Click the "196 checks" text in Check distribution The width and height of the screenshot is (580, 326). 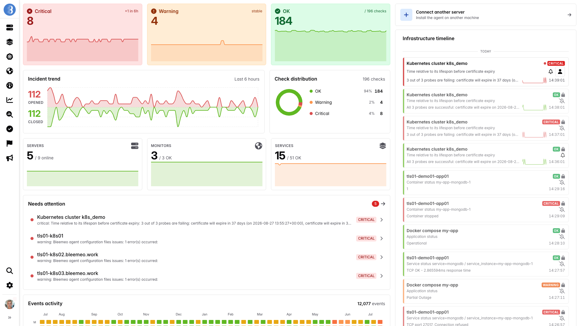coord(374,79)
